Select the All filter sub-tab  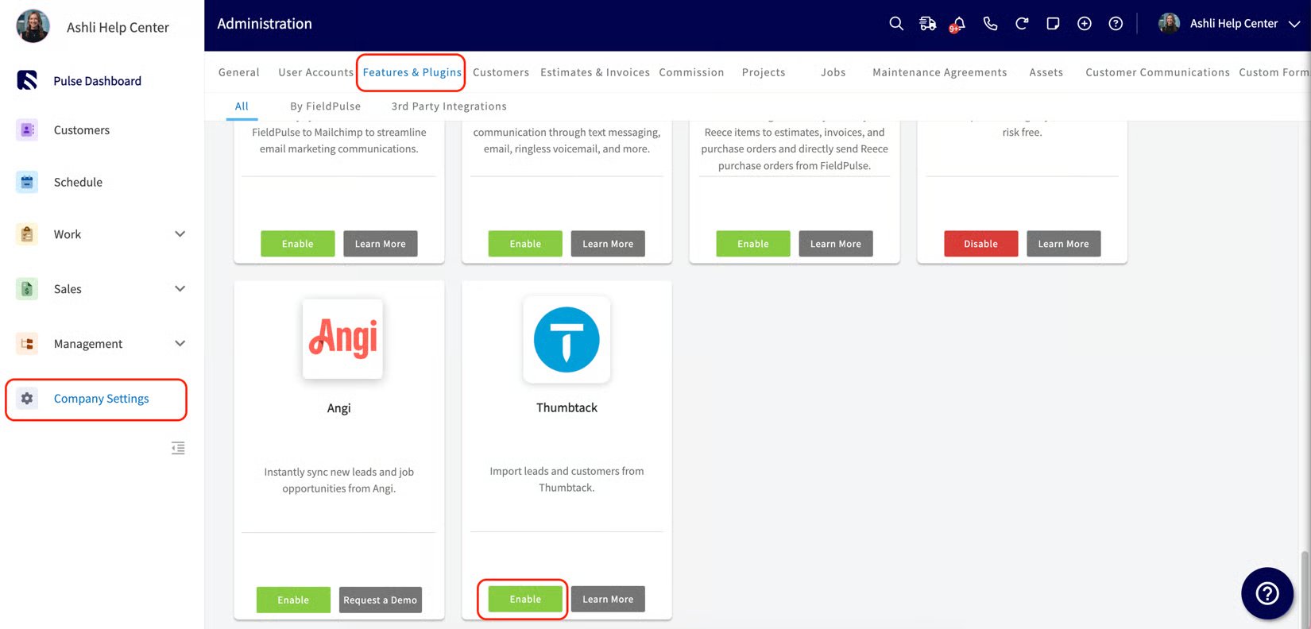[242, 106]
